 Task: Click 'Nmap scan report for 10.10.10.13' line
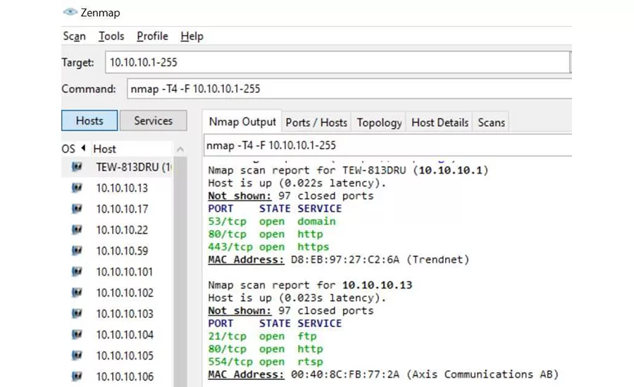click(x=310, y=285)
